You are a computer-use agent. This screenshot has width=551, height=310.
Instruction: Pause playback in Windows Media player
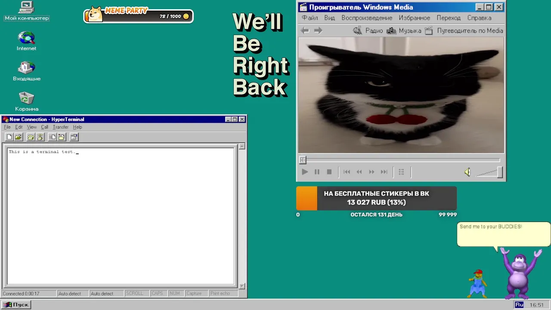317,172
